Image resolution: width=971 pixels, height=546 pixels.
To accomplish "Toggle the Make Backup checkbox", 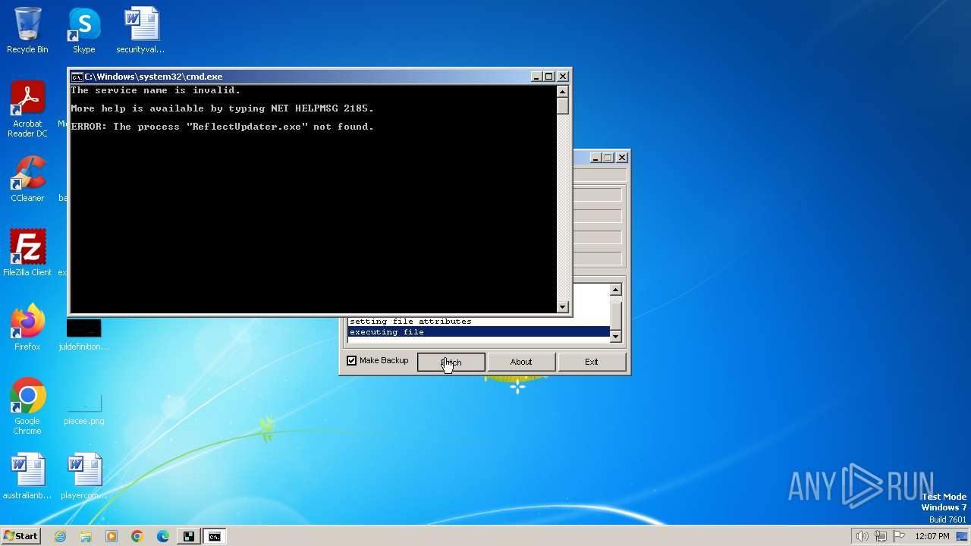I will click(352, 361).
